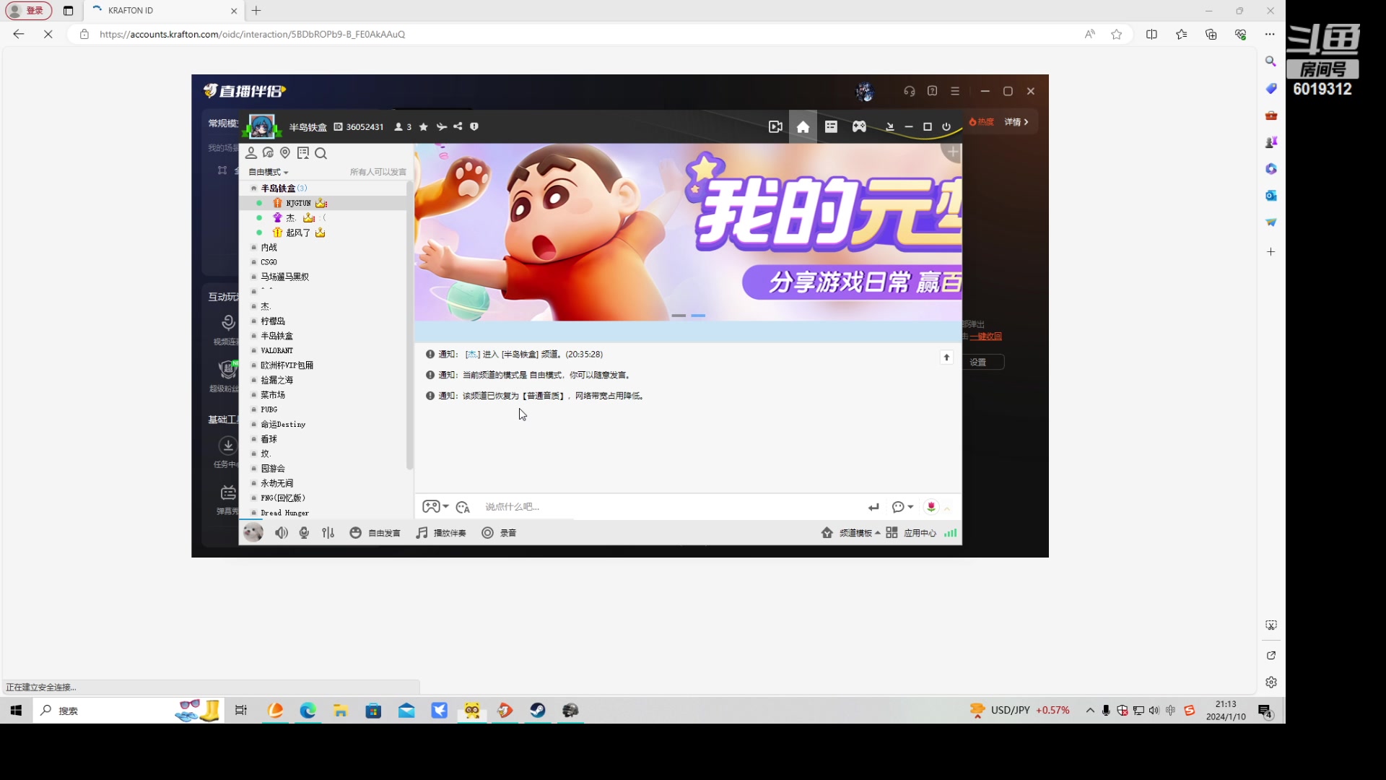1386x780 pixels.
Task: Click the location pin icon
Action: (285, 153)
